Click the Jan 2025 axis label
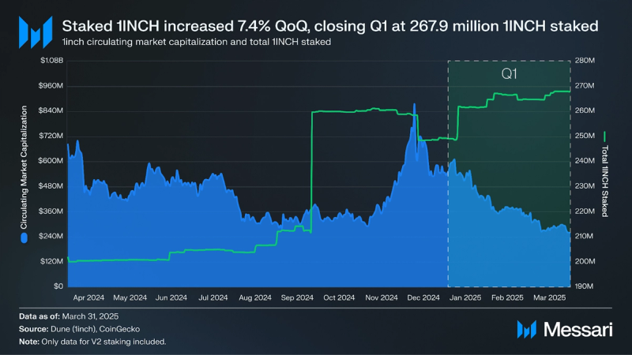Viewport: 632px width, 355px height. [x=465, y=298]
